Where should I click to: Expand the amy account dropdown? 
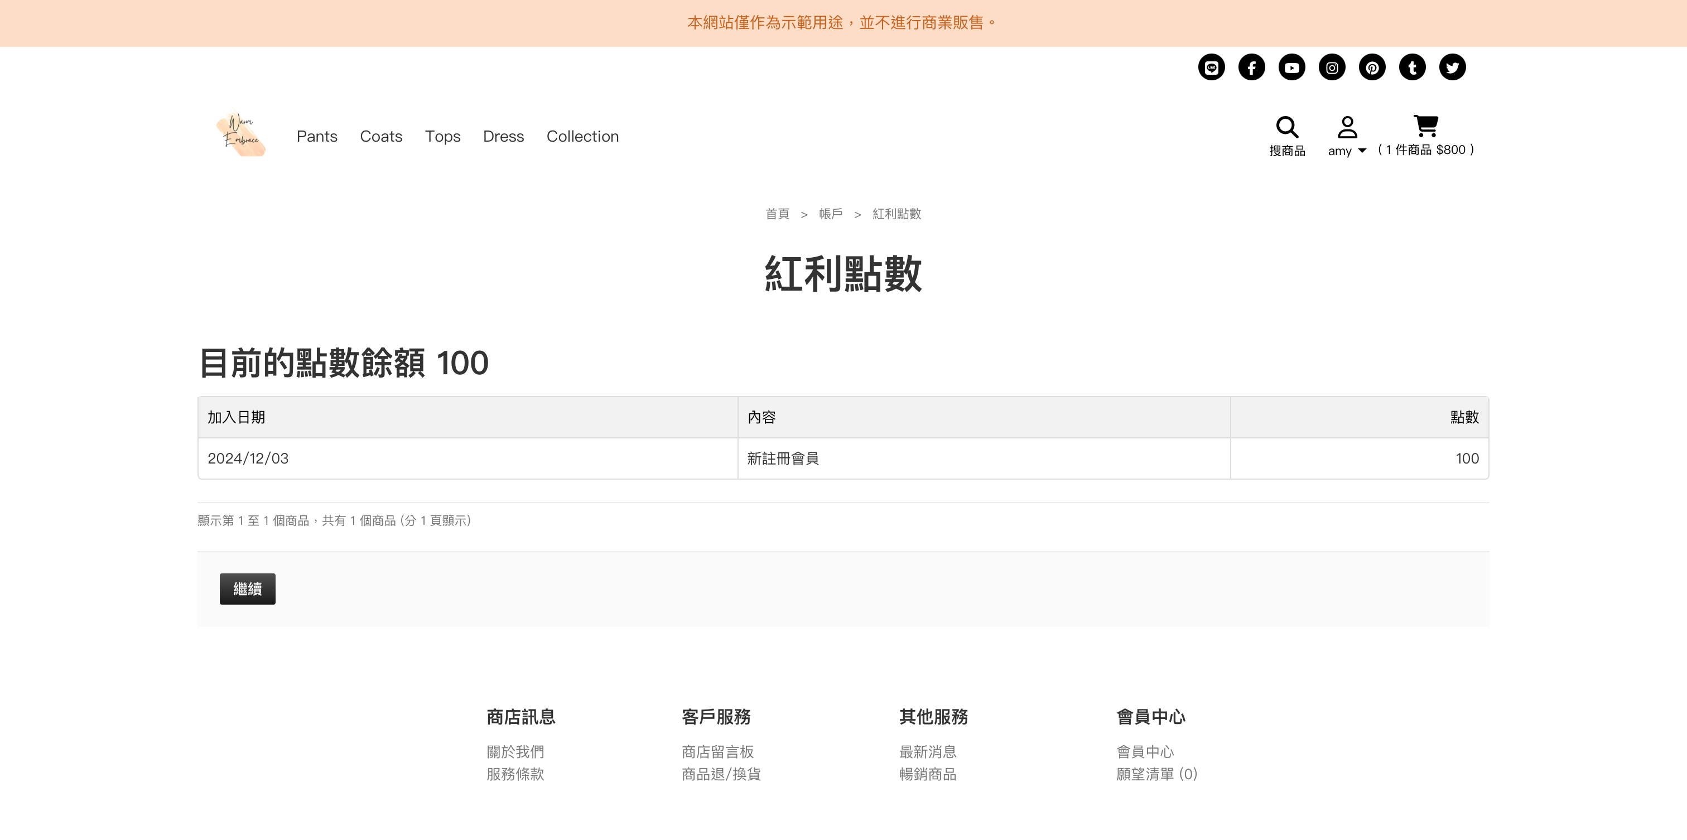[x=1347, y=151]
